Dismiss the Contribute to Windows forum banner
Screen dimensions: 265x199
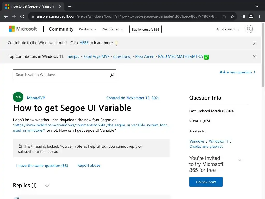point(255,43)
